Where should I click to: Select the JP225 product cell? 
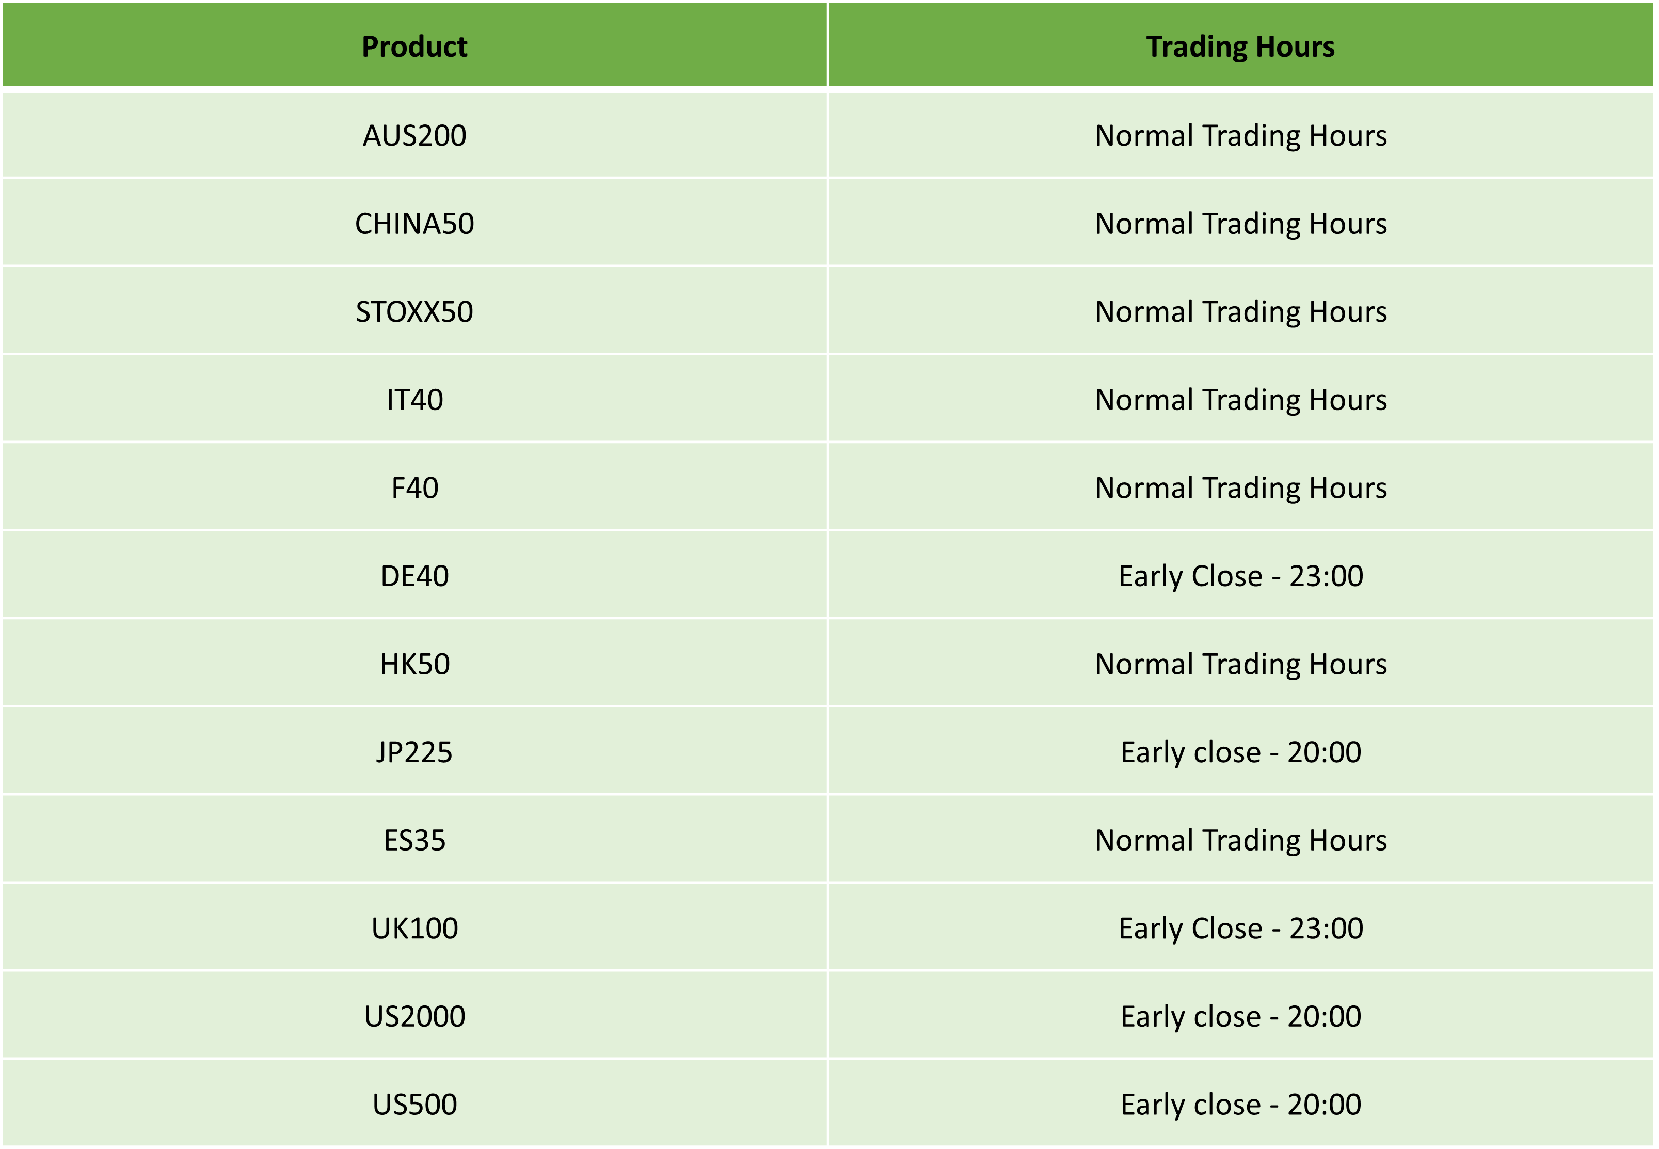coord(414,751)
